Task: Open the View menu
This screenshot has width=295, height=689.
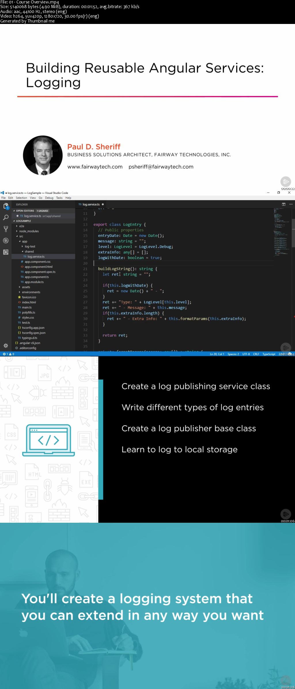Action: tap(33, 198)
